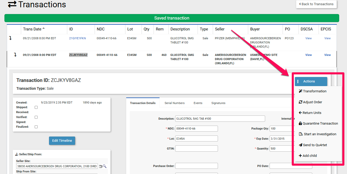The image size is (347, 174).
Task: Tick the Shipped checkbox
Action: pos(36,107)
